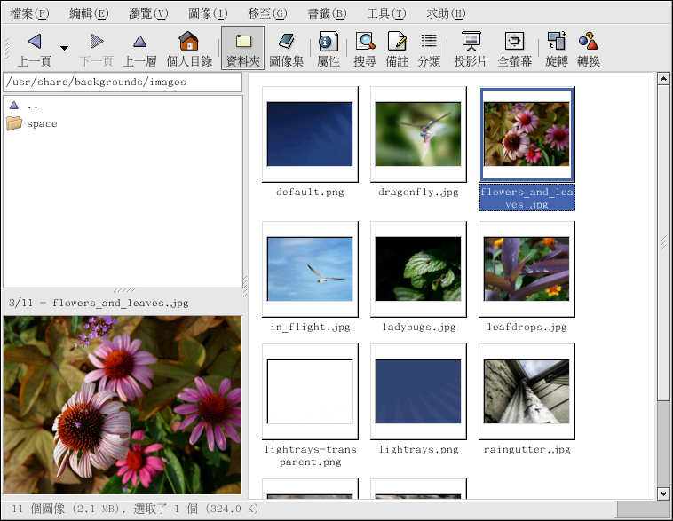Click the location path input field

(x=123, y=83)
